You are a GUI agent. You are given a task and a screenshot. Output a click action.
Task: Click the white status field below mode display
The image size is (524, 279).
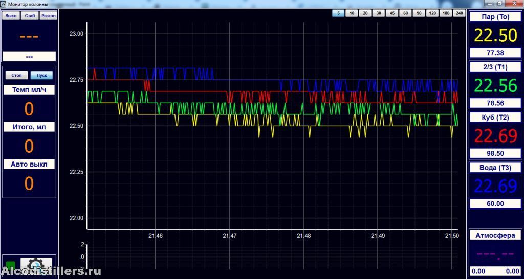click(x=29, y=56)
